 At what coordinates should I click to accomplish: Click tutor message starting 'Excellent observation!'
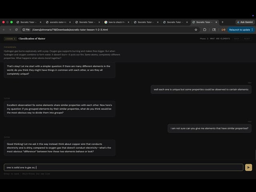point(60,109)
